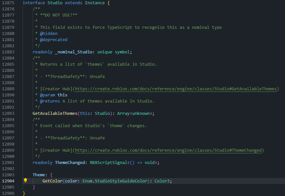Click the Instance type after extends

pyautogui.click(x=95, y=3)
